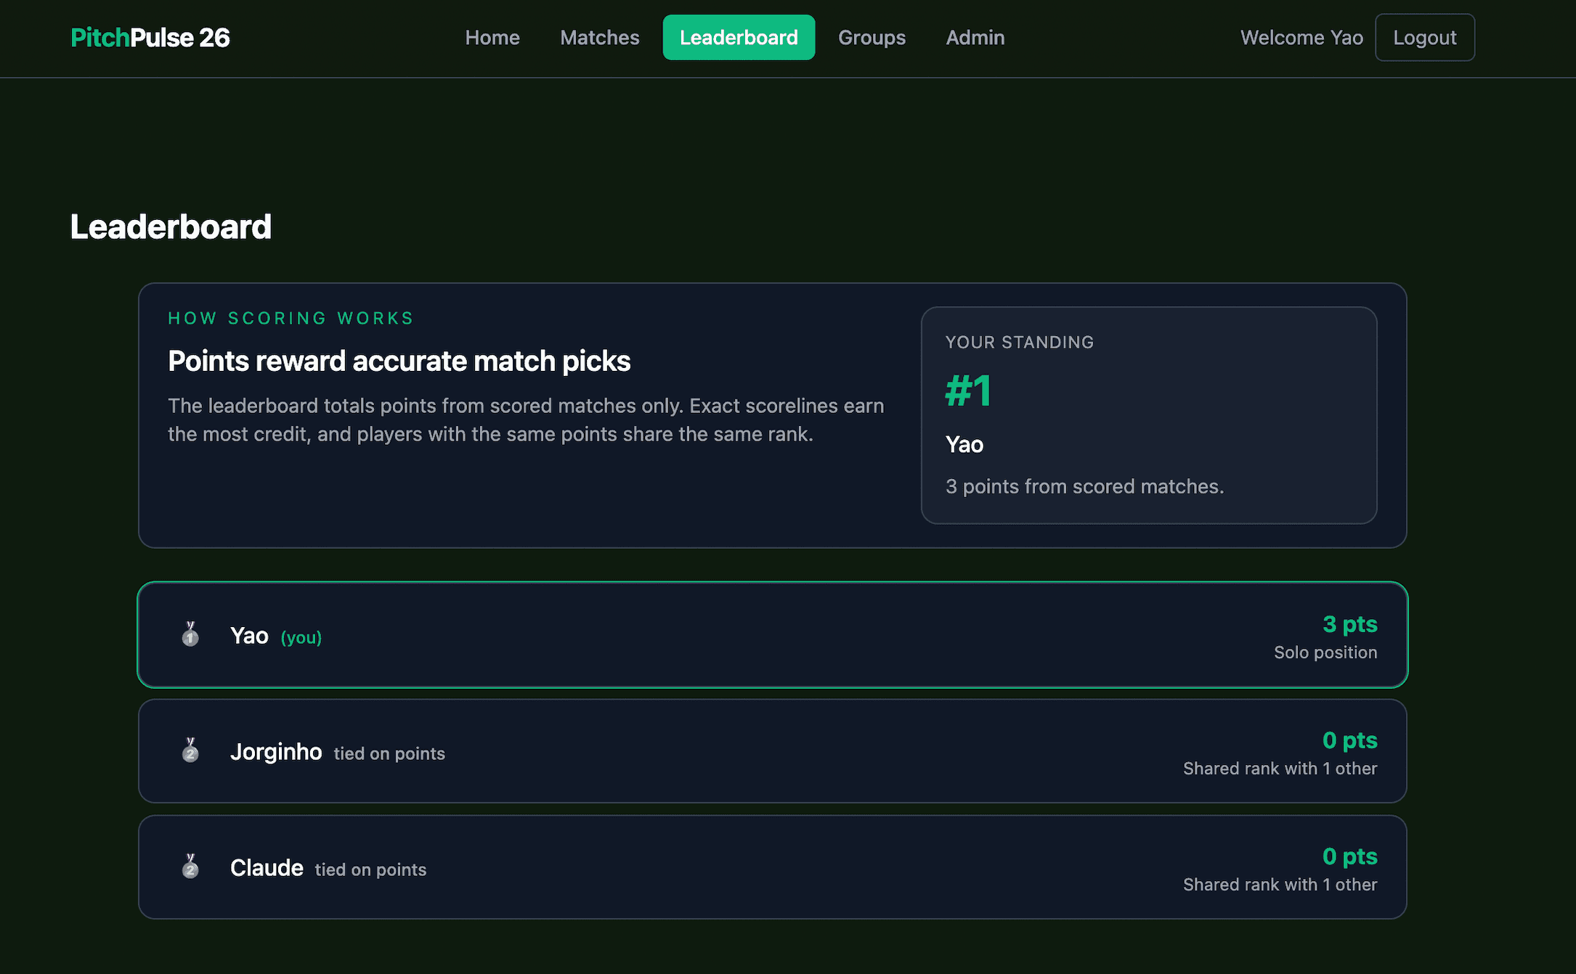Click '3 points from scored matches' text
This screenshot has height=974, width=1576.
(x=1084, y=486)
